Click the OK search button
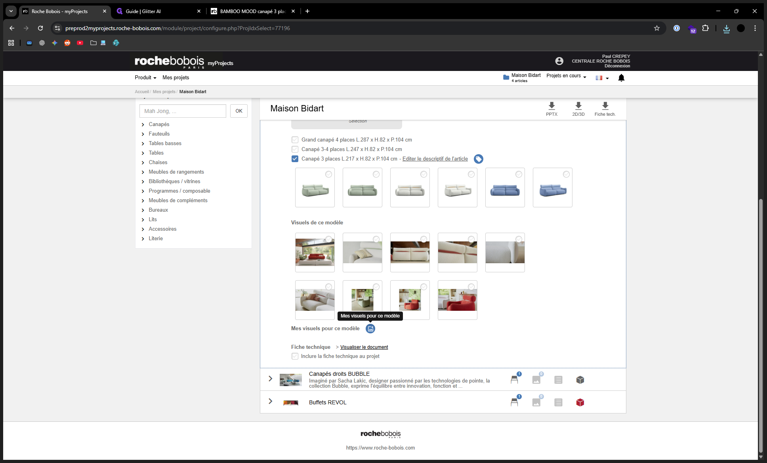The image size is (767, 463). pos(239,111)
